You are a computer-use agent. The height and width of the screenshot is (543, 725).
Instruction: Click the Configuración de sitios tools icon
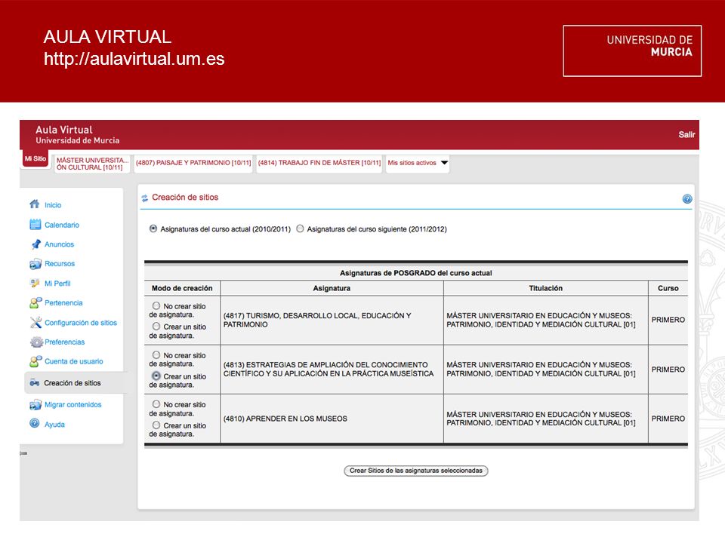pos(35,322)
